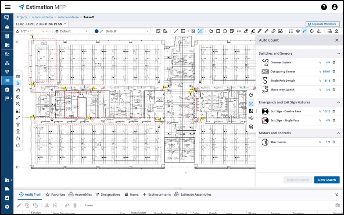The width and height of the screenshot is (344, 215).
Task: Select the circle shape tool
Action: pos(225,31)
